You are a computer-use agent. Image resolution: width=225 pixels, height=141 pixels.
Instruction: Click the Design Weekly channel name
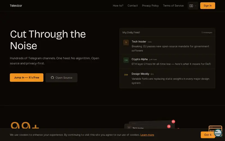pos(140,74)
